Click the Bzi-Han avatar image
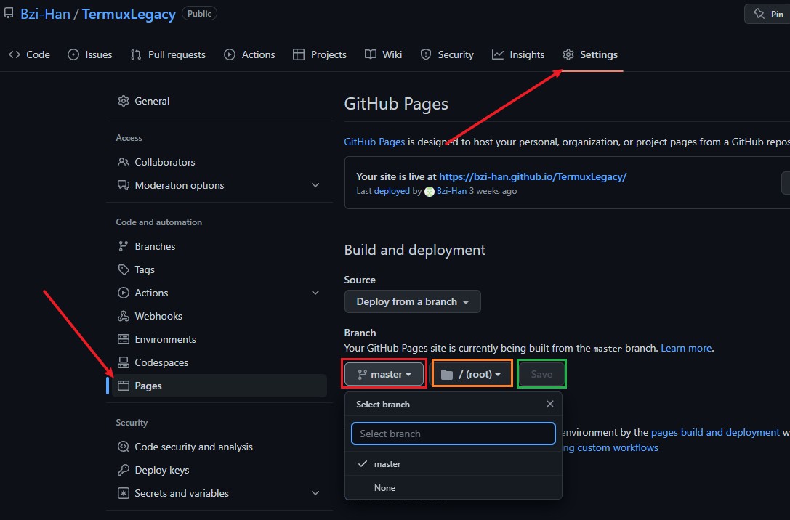 pos(430,191)
